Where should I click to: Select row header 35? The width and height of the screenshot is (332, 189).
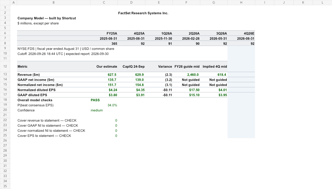tap(5, 186)
